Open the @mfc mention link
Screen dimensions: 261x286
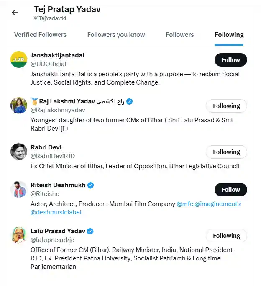coord(185,204)
